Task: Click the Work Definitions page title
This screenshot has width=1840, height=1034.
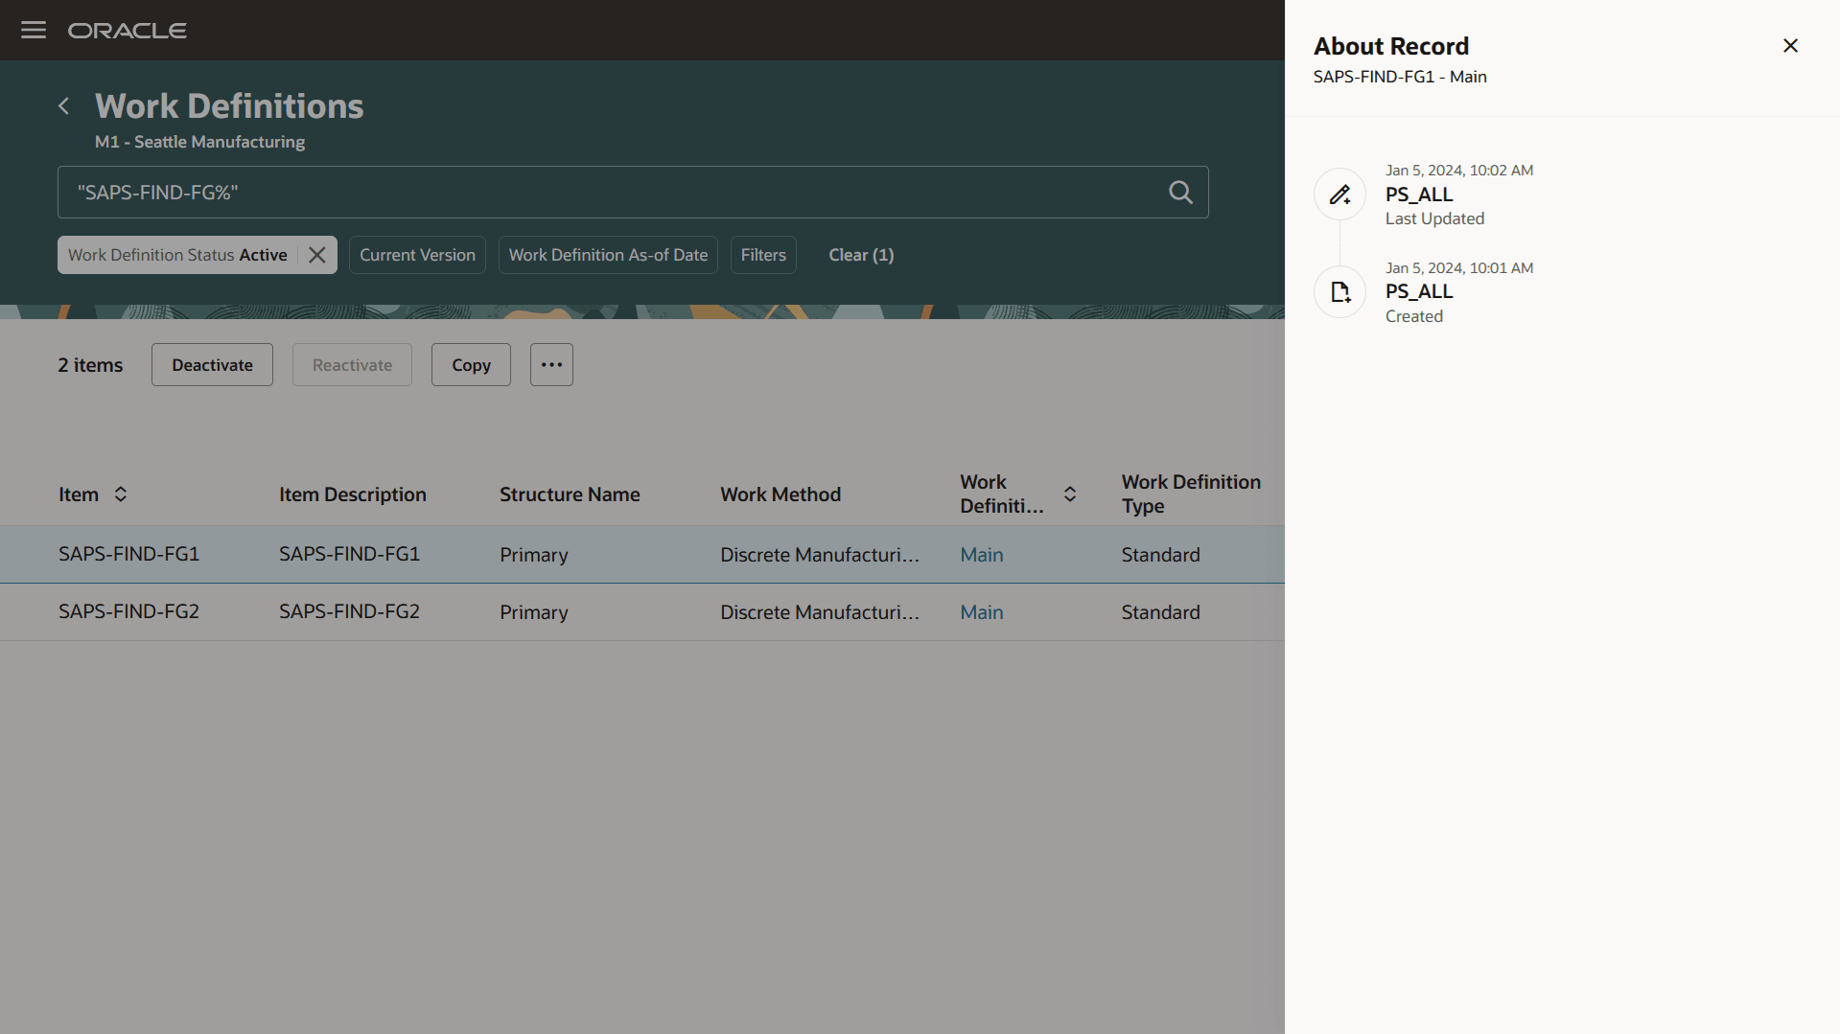Action: point(229,106)
